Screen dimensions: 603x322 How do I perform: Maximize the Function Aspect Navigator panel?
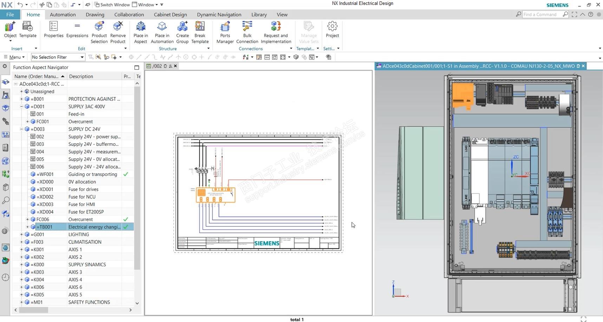pyautogui.click(x=137, y=67)
